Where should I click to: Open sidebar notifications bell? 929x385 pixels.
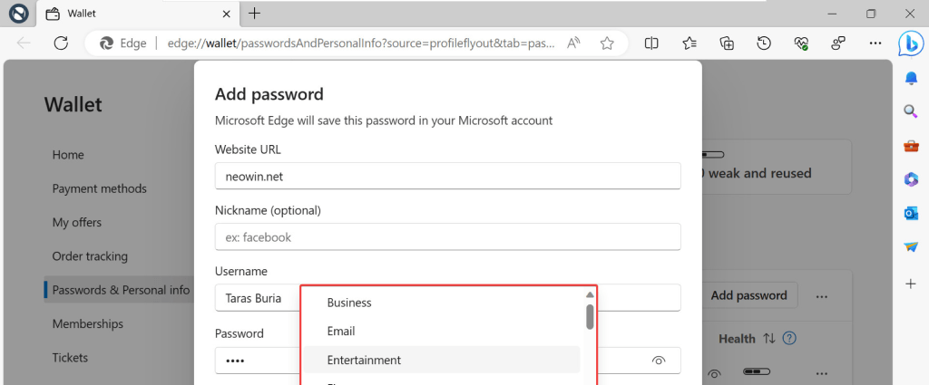pyautogui.click(x=911, y=78)
